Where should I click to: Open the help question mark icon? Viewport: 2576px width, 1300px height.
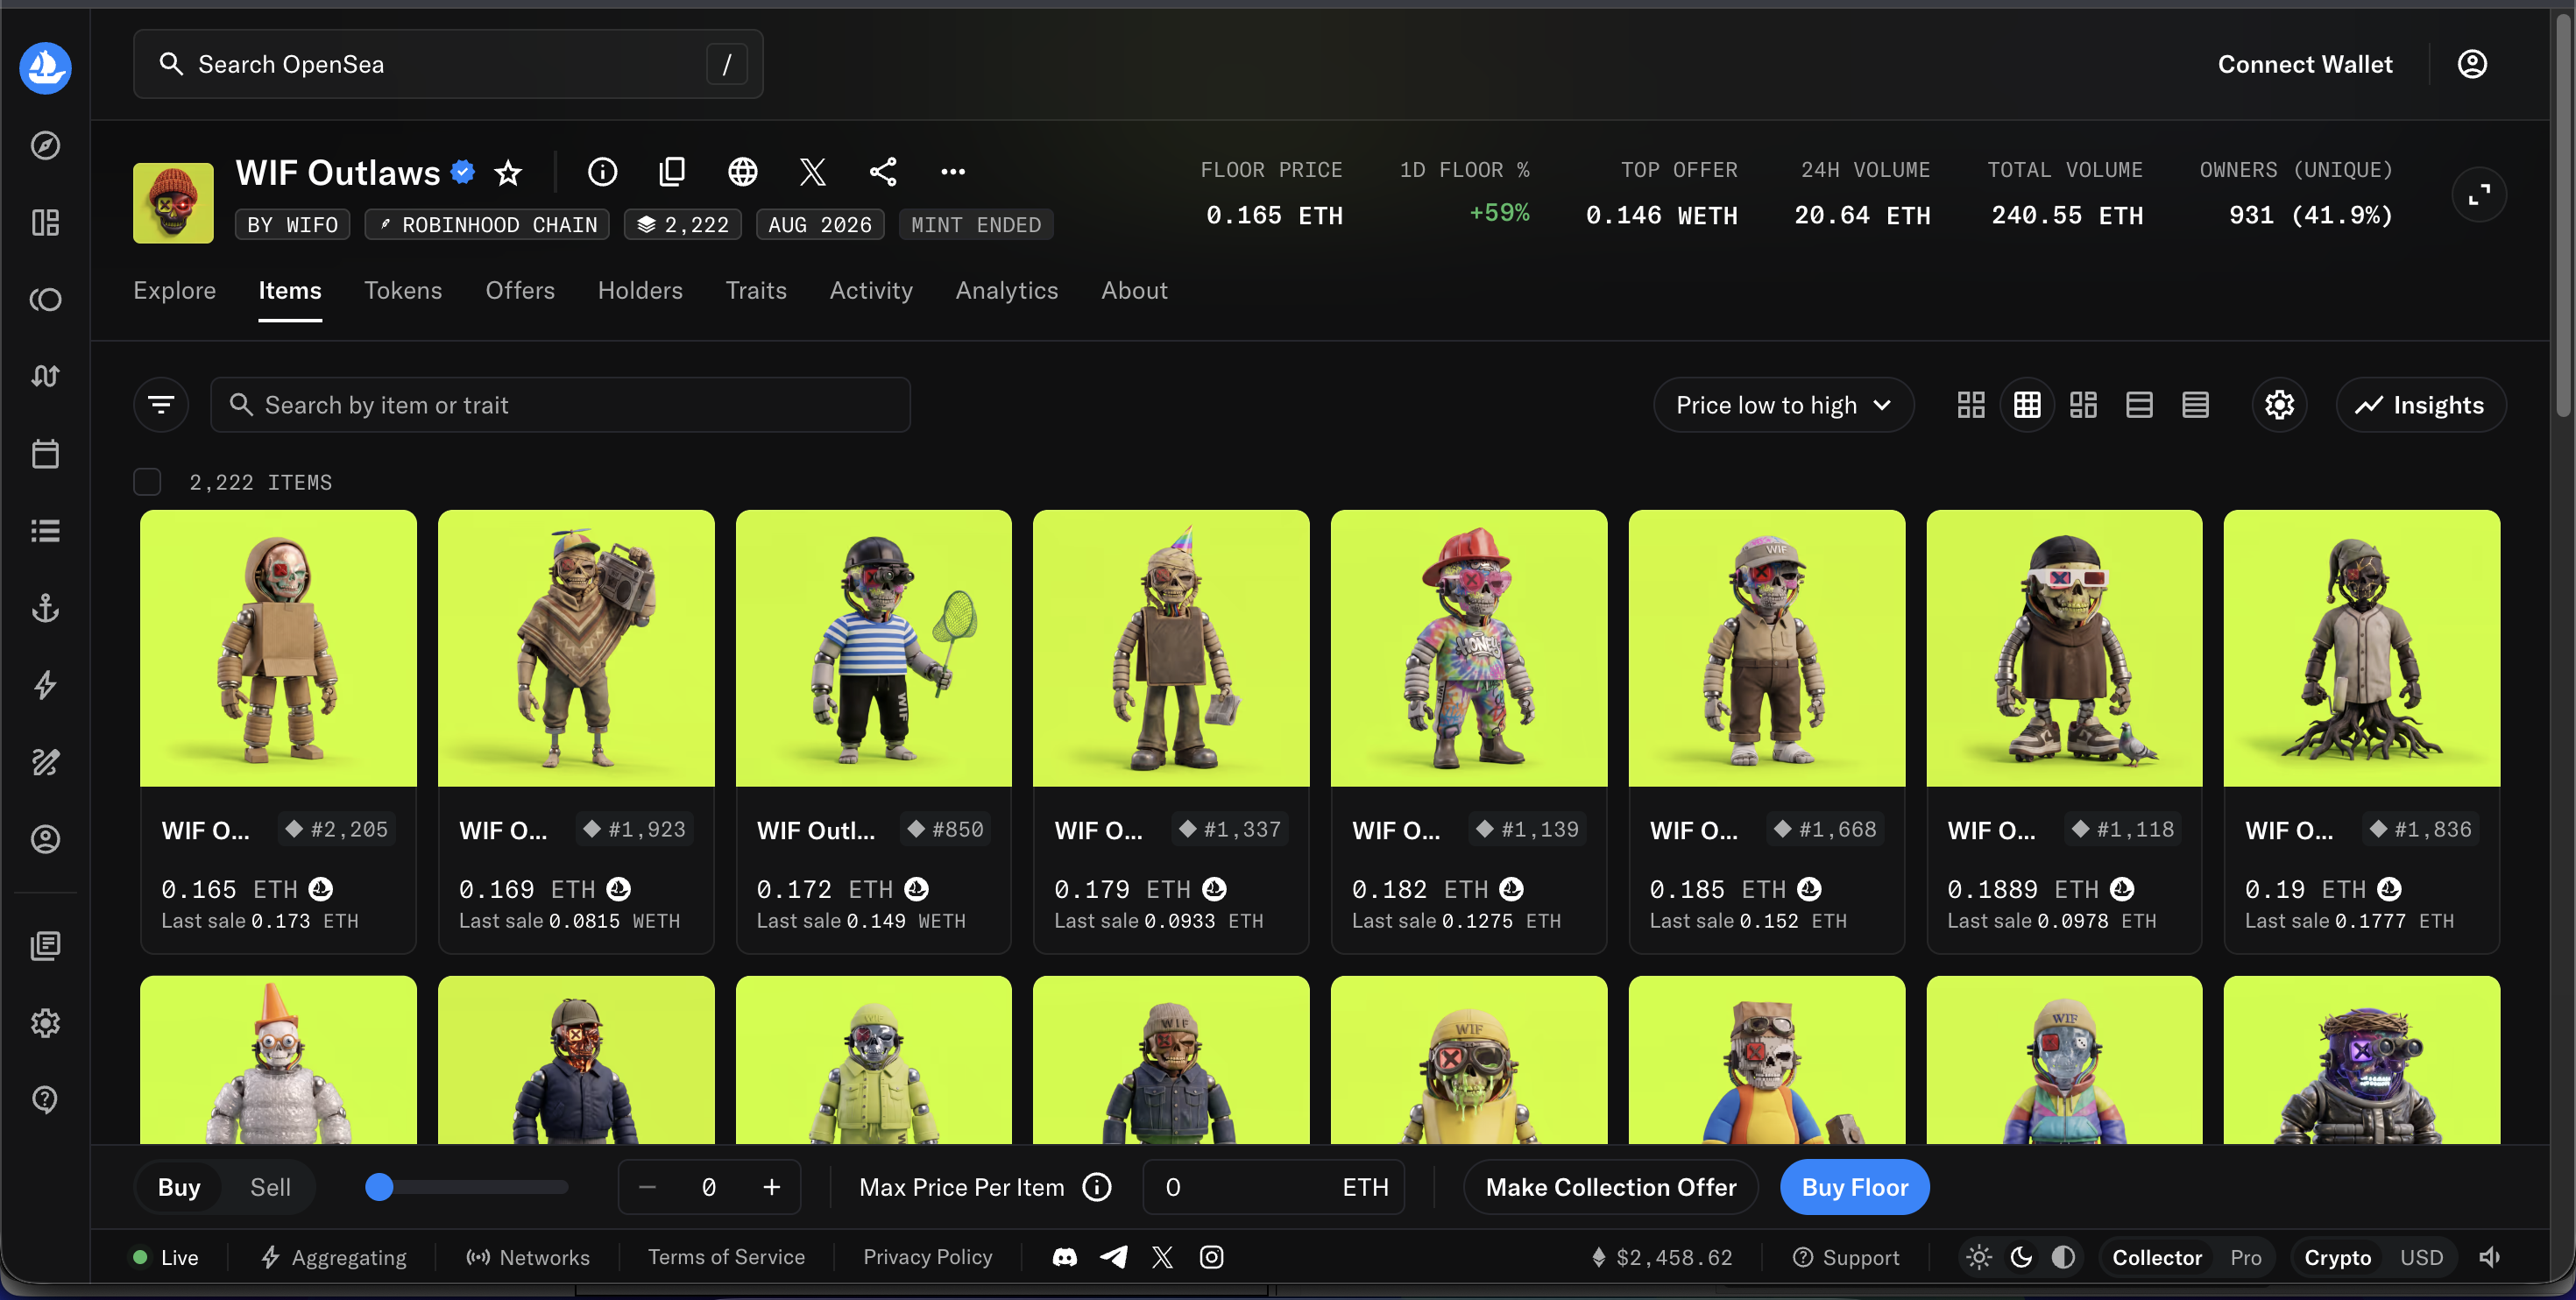(x=45, y=1100)
